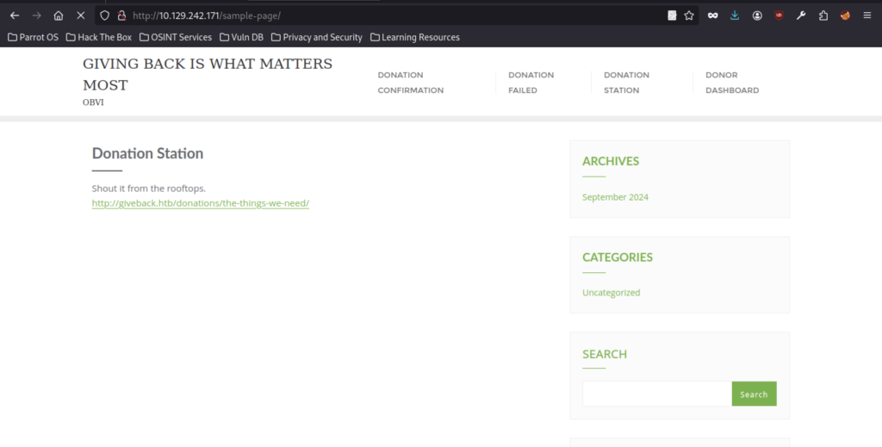This screenshot has height=447, width=882.
Task: Click into the sidebar search field
Action: pos(656,394)
